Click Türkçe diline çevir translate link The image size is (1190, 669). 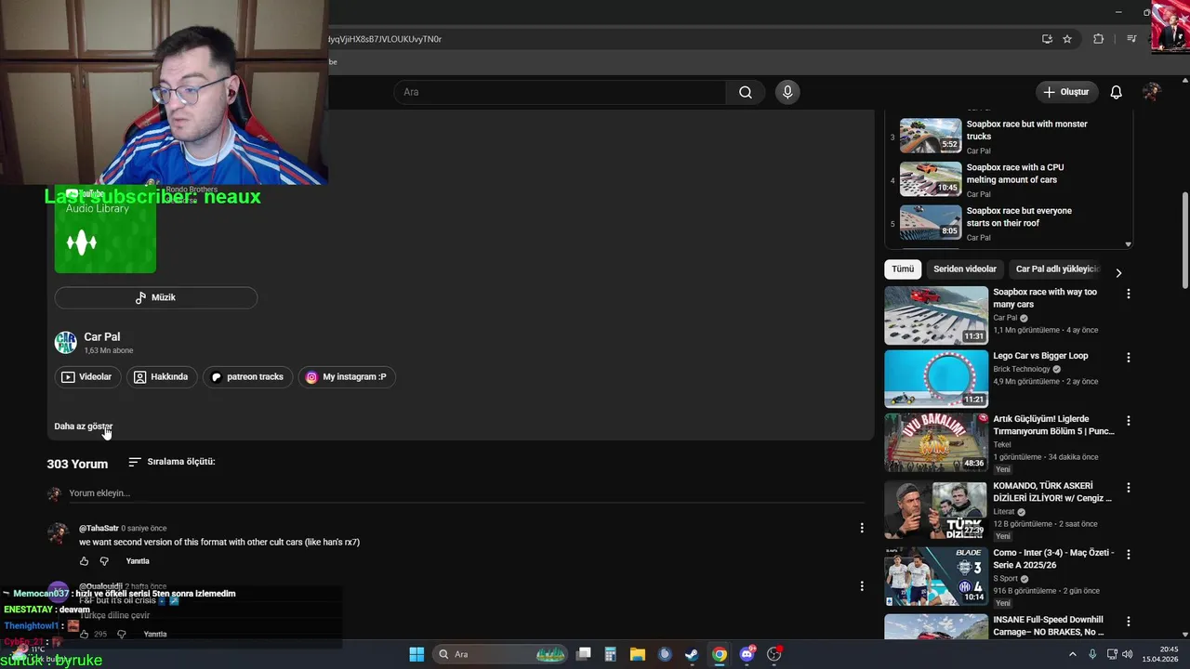tap(114, 616)
